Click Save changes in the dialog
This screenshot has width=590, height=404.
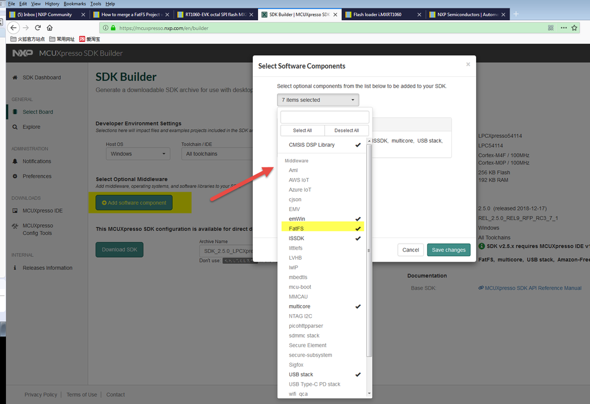coord(448,250)
